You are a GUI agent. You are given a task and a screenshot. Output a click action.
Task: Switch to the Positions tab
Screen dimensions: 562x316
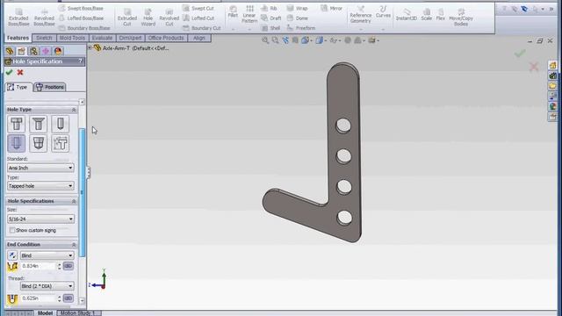tap(50, 87)
